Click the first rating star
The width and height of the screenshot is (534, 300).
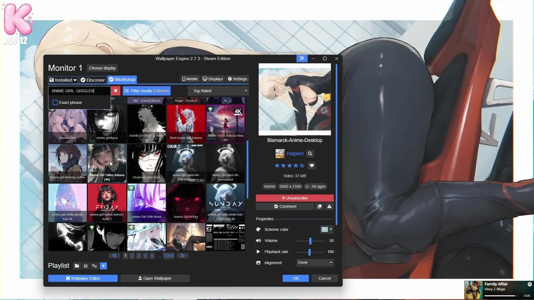(x=277, y=165)
